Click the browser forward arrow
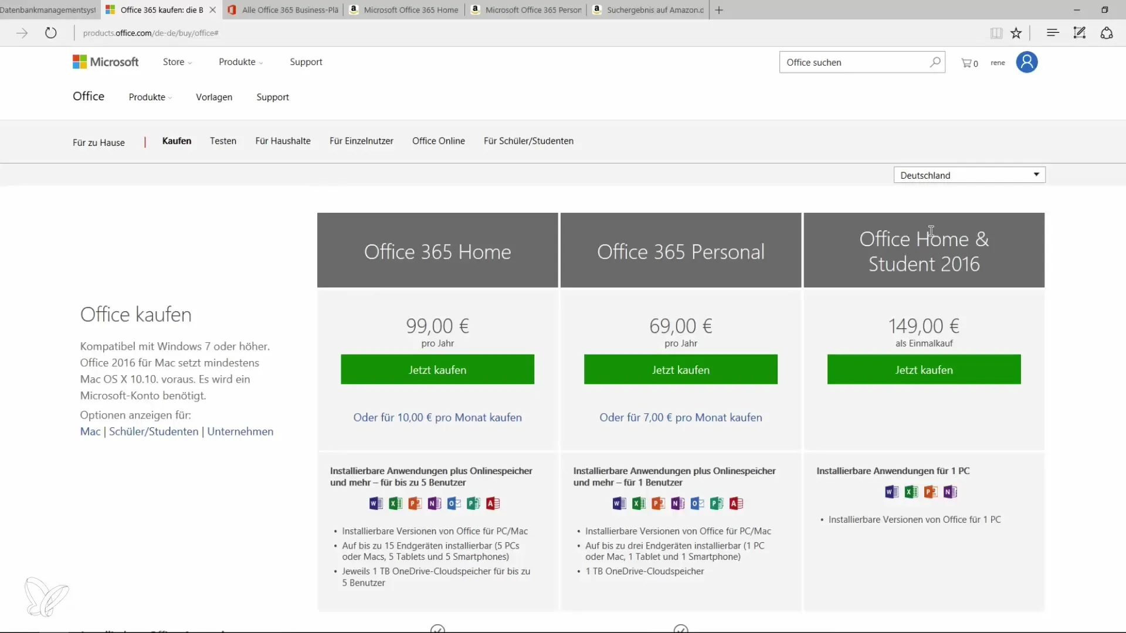The width and height of the screenshot is (1126, 633). click(x=22, y=33)
